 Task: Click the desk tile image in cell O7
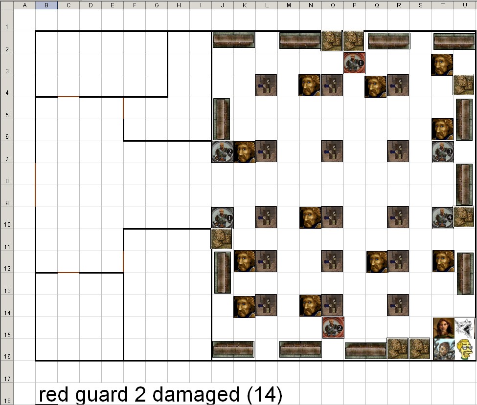pos(332,151)
